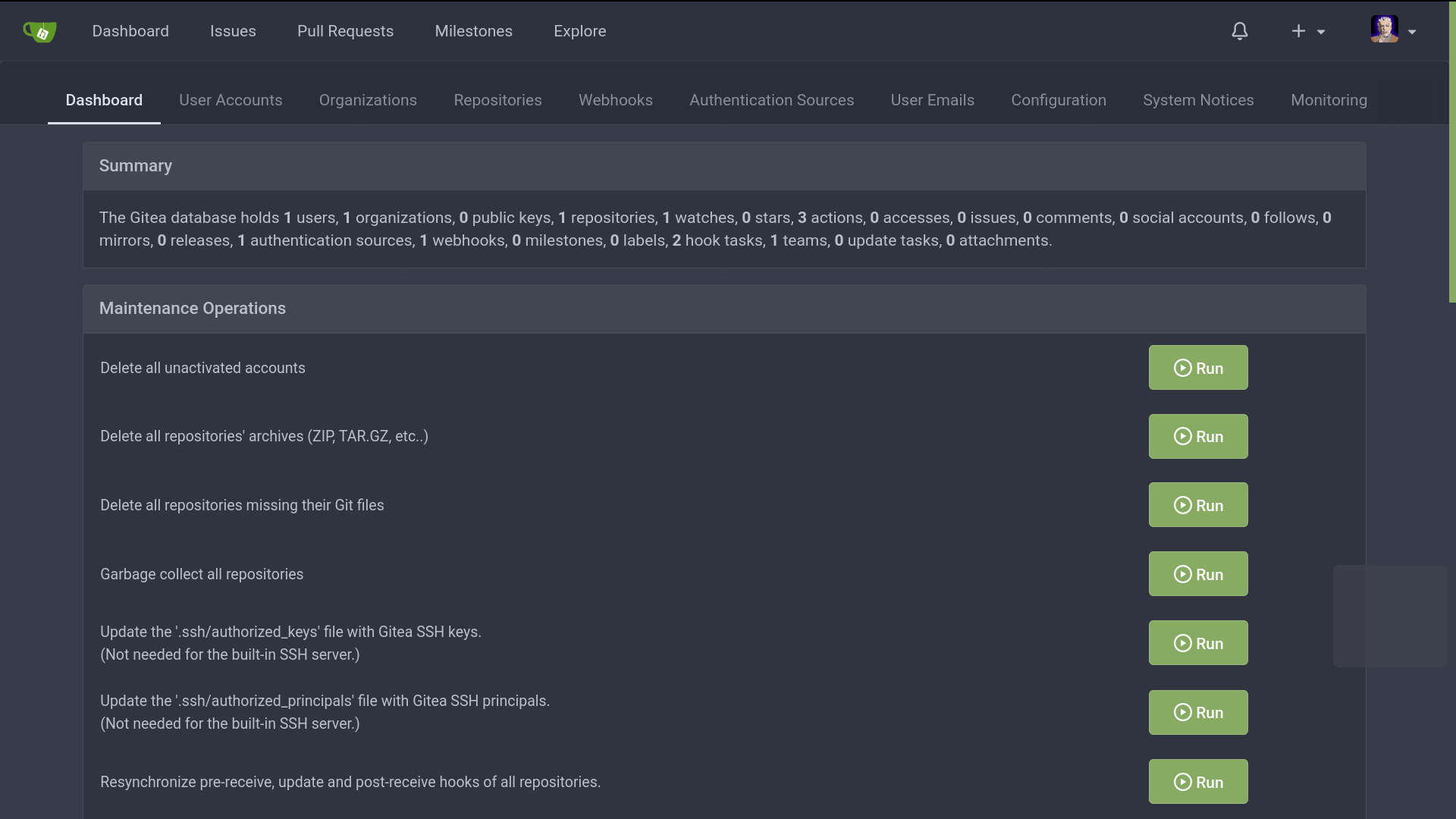
Task: Run delete all repositories' archives
Action: point(1197,437)
